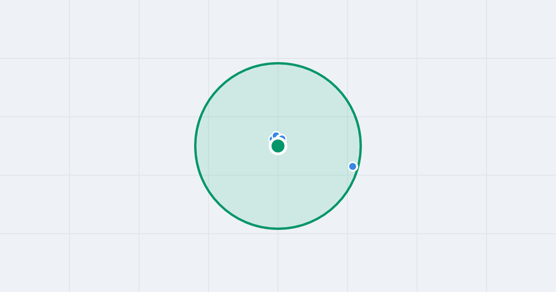Pick the topmost blue dot above the green marker
This screenshot has width=556, height=292.
tap(276, 136)
